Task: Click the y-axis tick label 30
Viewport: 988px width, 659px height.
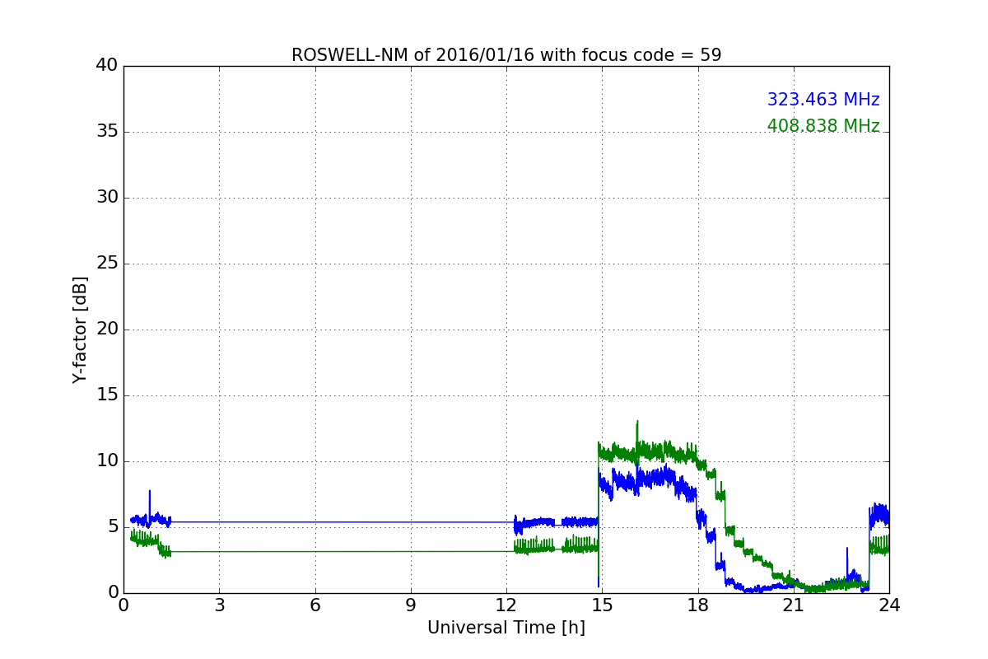Action: [x=107, y=198]
